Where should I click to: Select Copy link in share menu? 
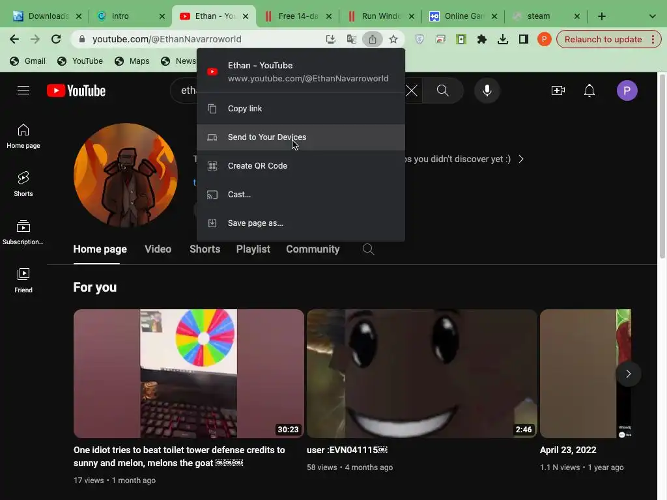(301, 109)
